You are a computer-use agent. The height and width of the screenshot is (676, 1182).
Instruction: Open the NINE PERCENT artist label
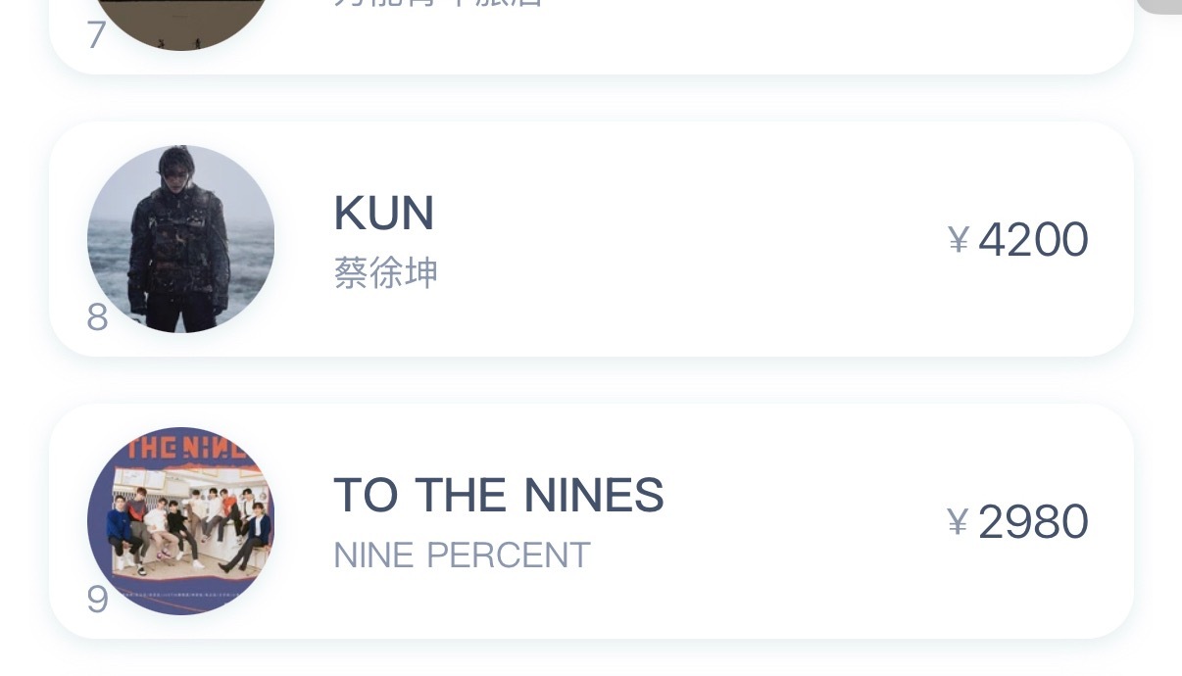(462, 555)
